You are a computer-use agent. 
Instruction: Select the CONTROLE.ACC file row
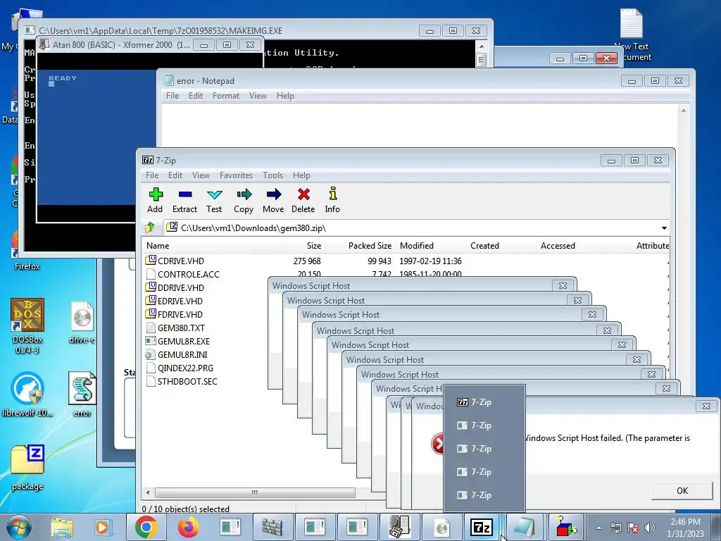coord(189,274)
